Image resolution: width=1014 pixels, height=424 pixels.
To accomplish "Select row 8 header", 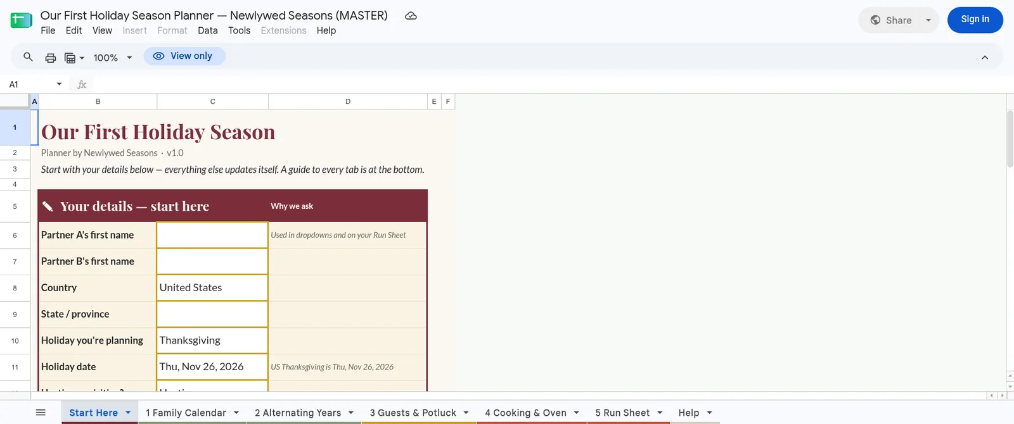I will pyautogui.click(x=15, y=288).
